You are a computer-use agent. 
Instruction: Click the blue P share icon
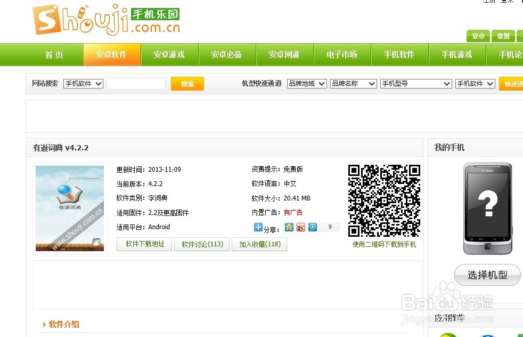pyautogui.click(x=313, y=227)
